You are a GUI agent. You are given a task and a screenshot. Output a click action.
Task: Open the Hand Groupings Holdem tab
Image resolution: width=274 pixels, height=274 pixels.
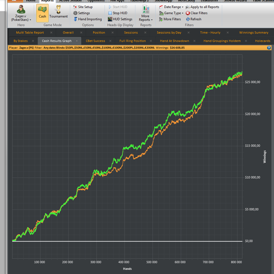tap(222, 41)
